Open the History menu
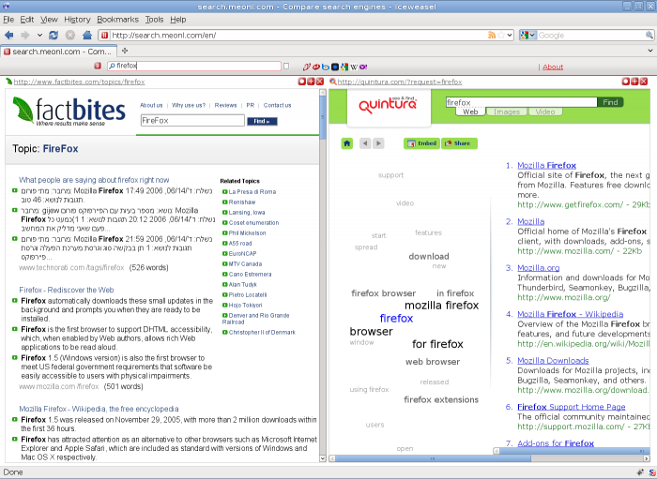 [77, 20]
